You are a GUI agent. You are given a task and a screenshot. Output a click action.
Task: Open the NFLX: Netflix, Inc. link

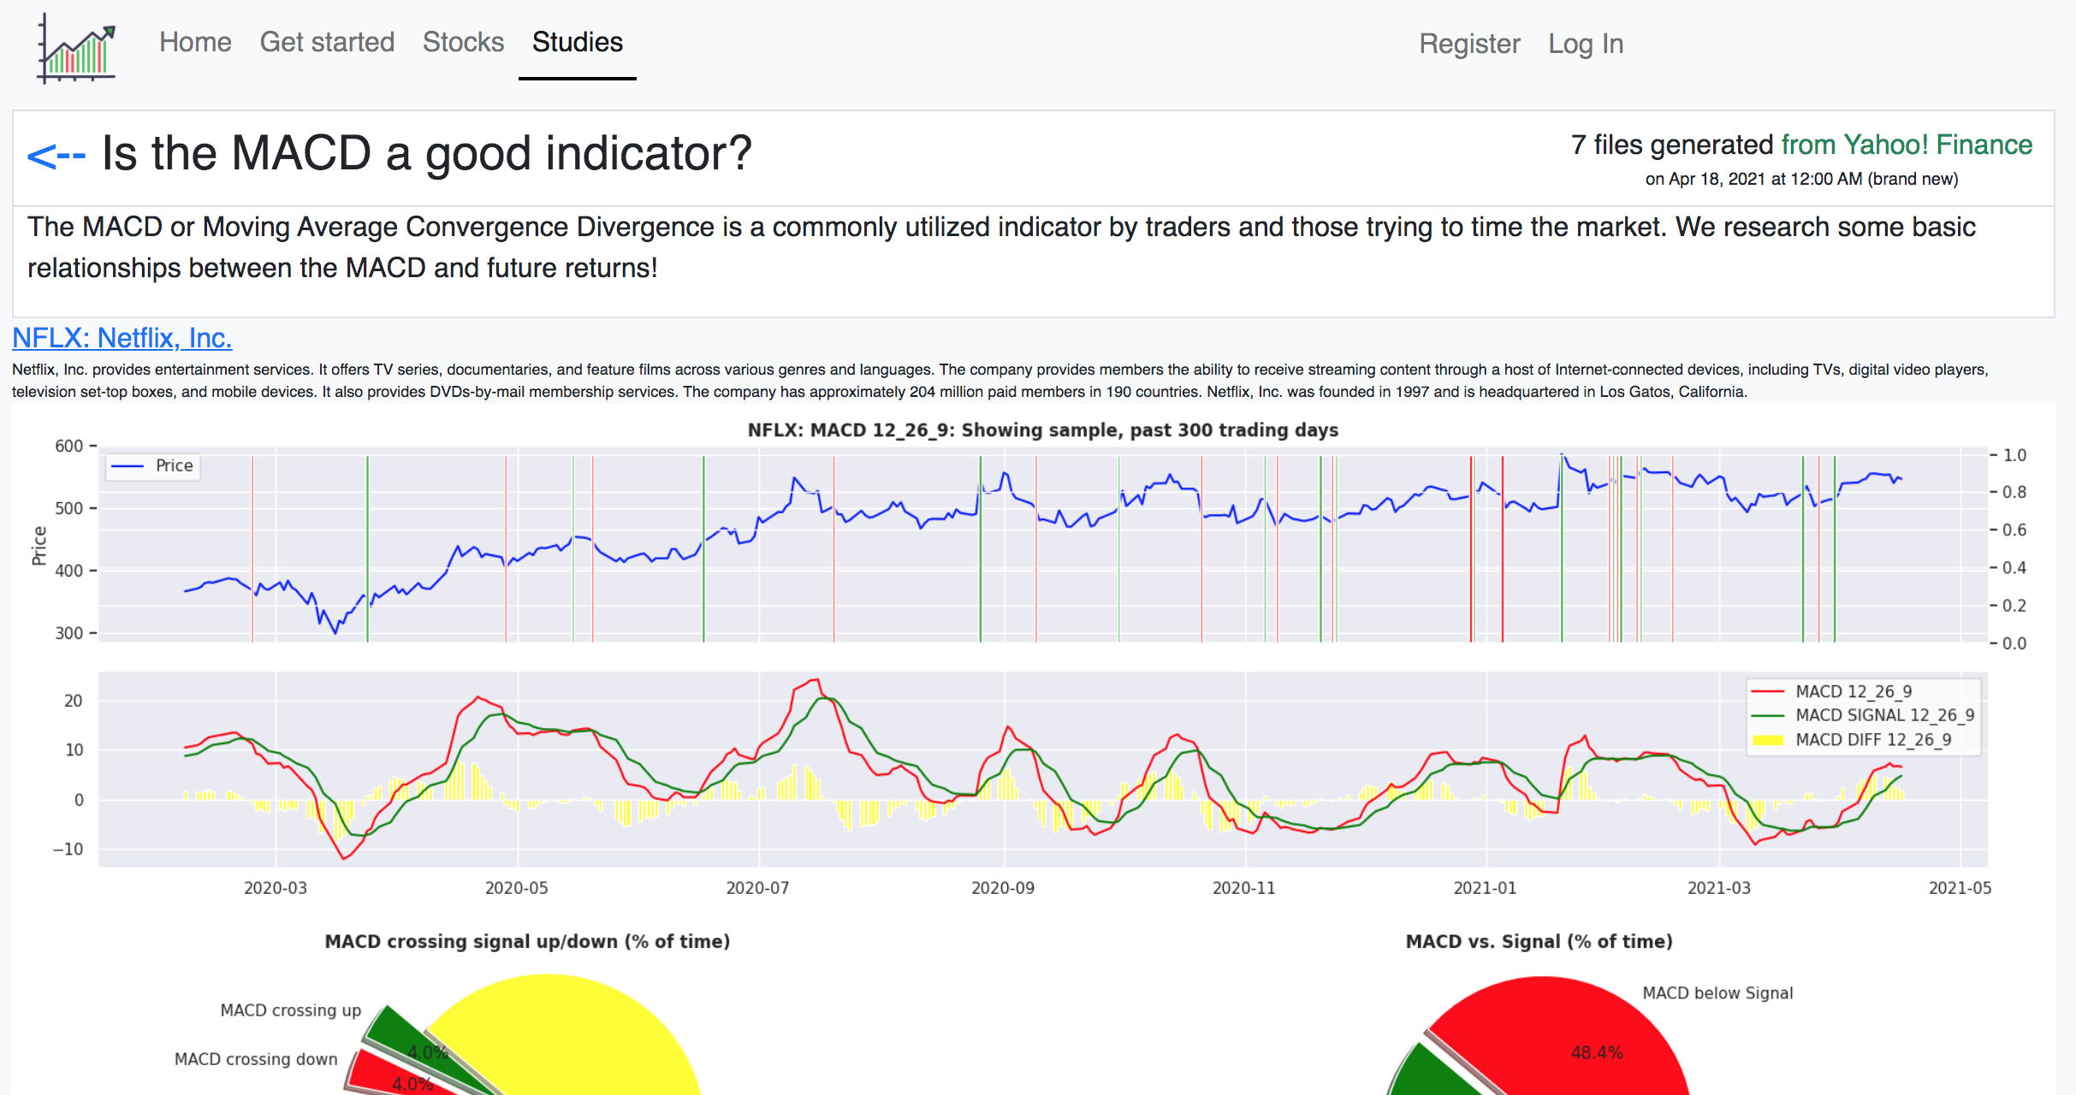point(122,338)
